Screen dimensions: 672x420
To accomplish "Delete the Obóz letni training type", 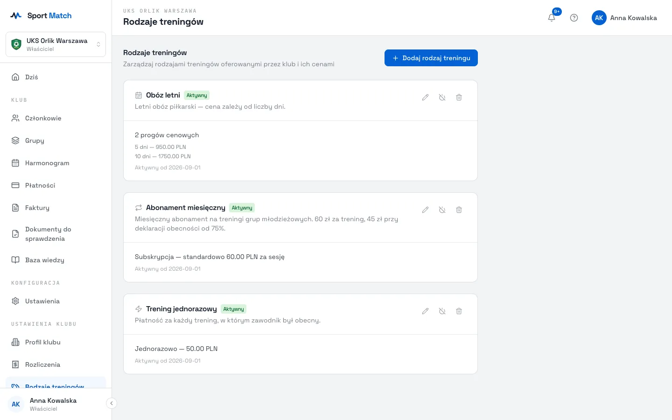I will (459, 98).
